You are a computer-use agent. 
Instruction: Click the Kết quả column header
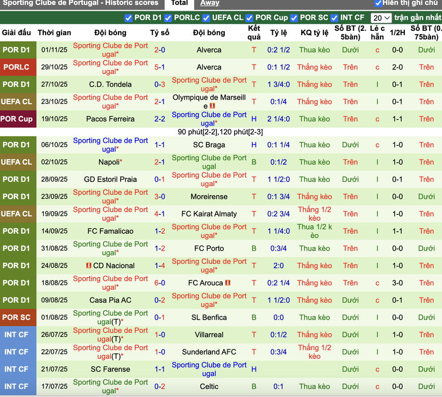pyautogui.click(x=254, y=32)
